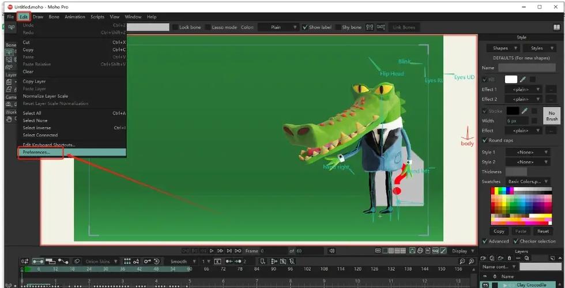Image resolution: width=565 pixels, height=288 pixels.
Task: Click Effect 1 options ellipsis button
Action: 551,89
